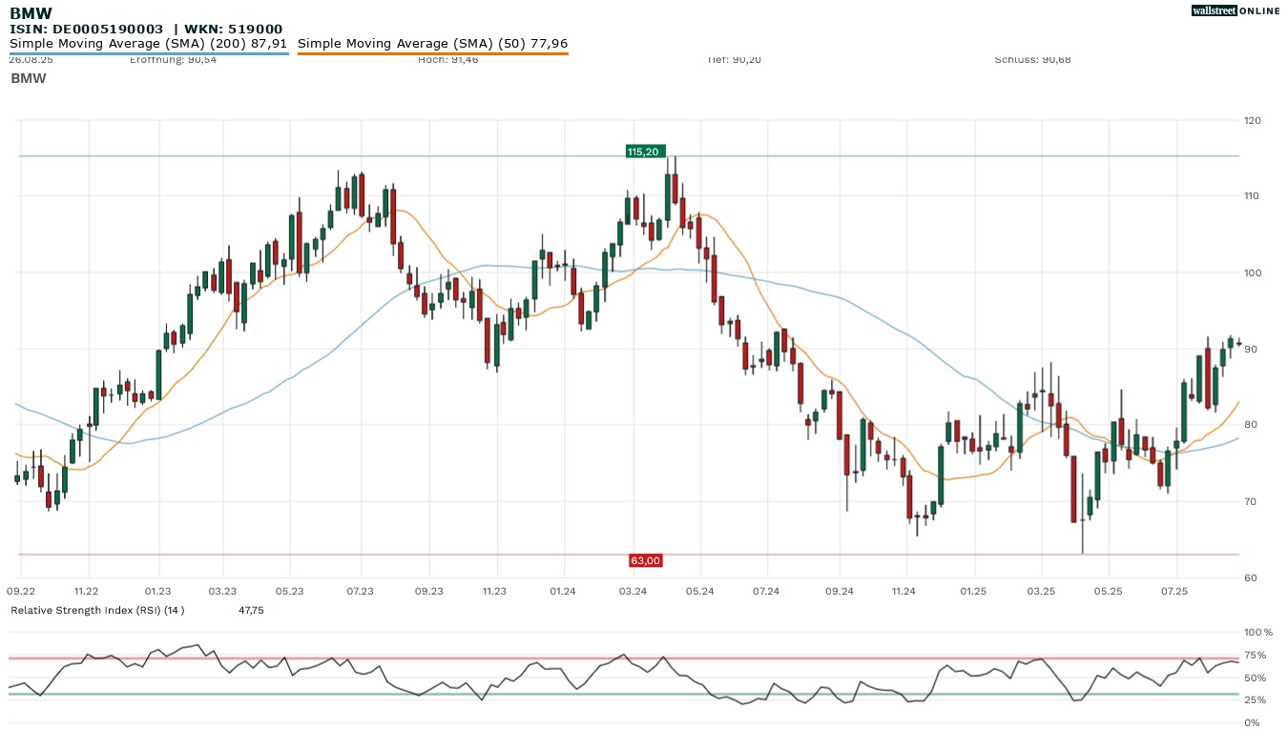Click the 07.23 x-axis date label

coord(360,592)
